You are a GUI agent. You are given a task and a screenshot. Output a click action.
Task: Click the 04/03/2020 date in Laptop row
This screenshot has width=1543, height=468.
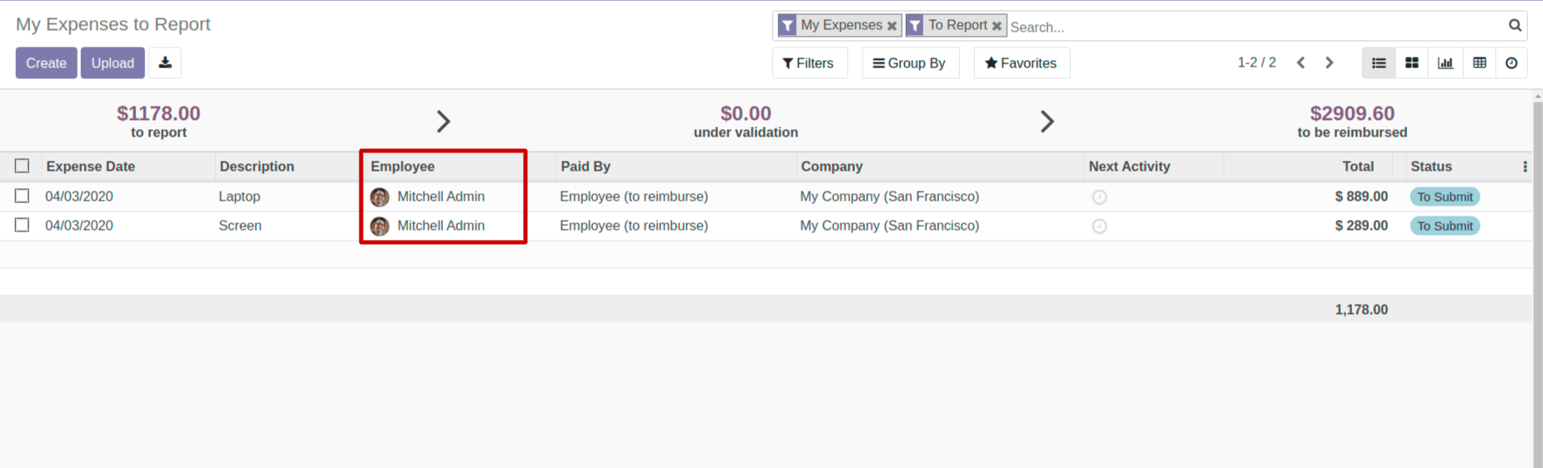79,197
